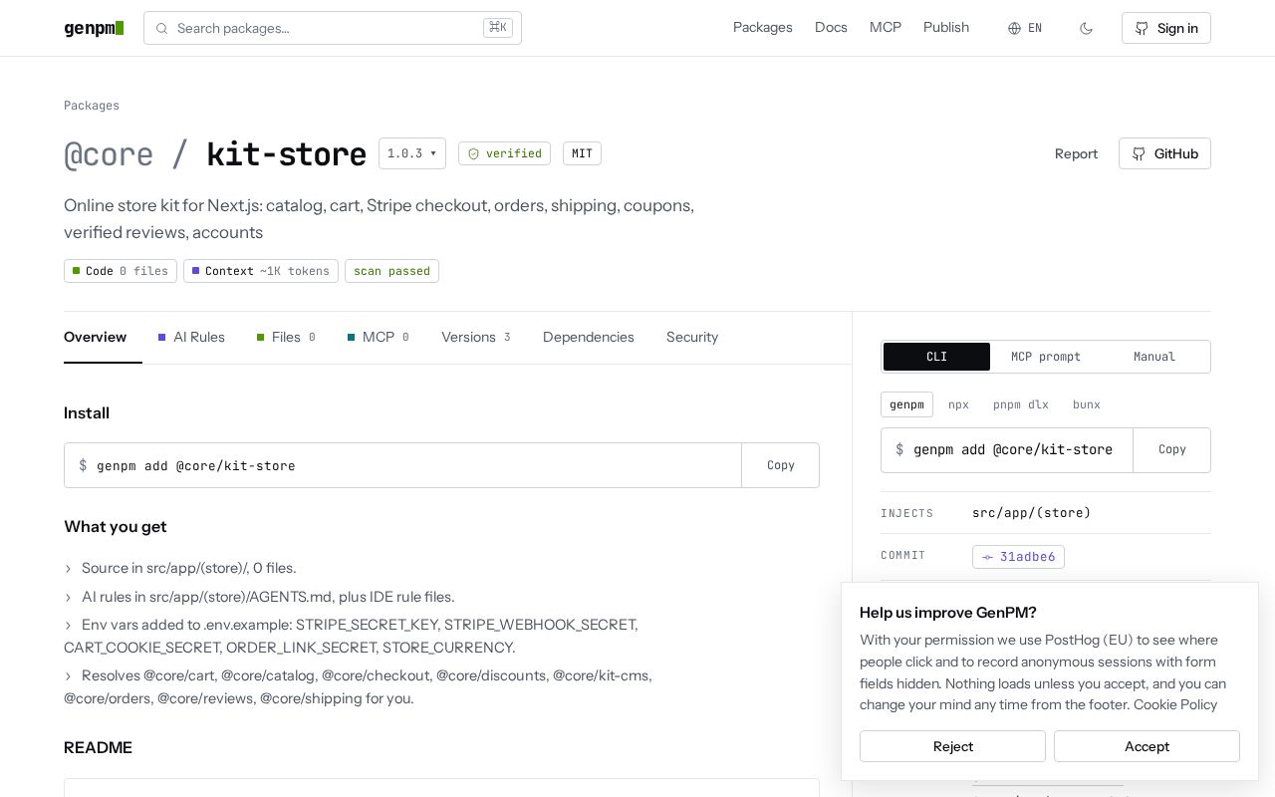Click the Packages breadcrumb
The height and width of the screenshot is (797, 1275).
click(x=92, y=106)
